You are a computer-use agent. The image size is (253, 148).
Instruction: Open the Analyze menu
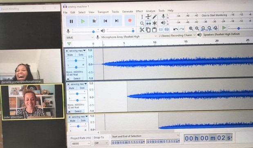point(150,11)
